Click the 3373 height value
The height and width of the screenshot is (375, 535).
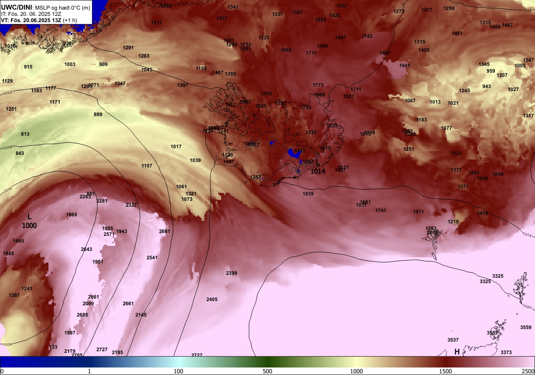point(506,352)
